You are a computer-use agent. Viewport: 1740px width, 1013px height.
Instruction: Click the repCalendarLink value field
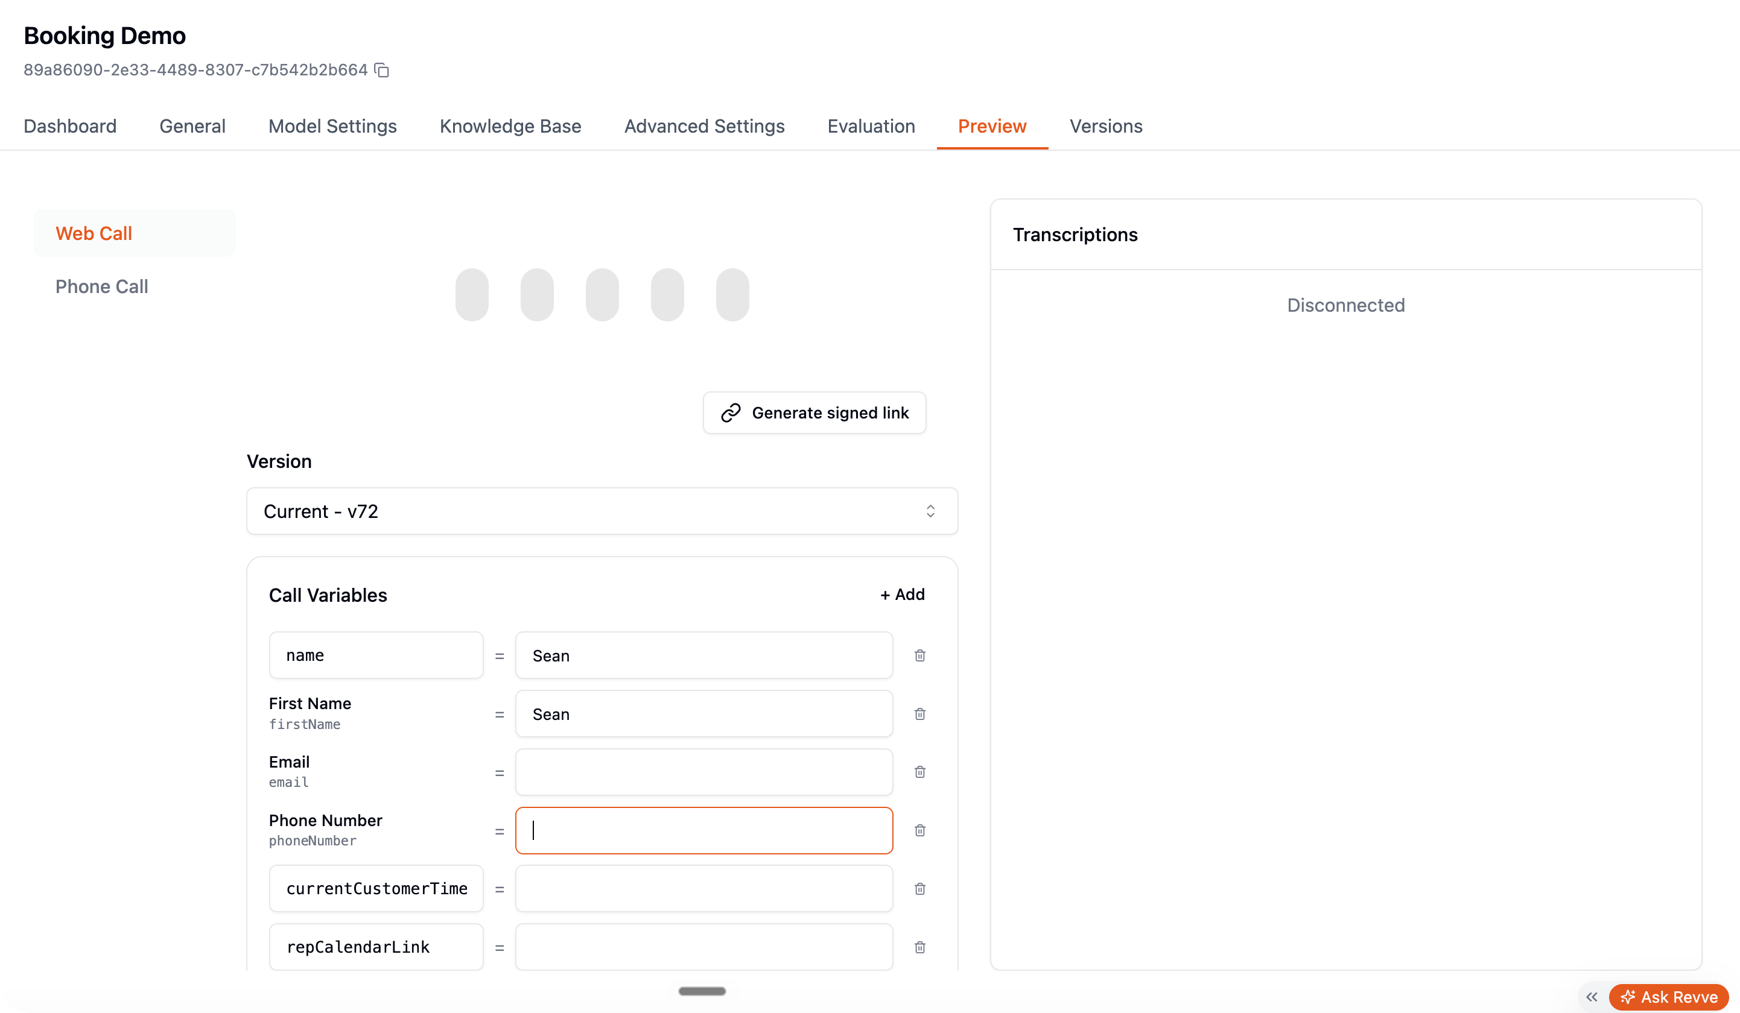tap(703, 947)
